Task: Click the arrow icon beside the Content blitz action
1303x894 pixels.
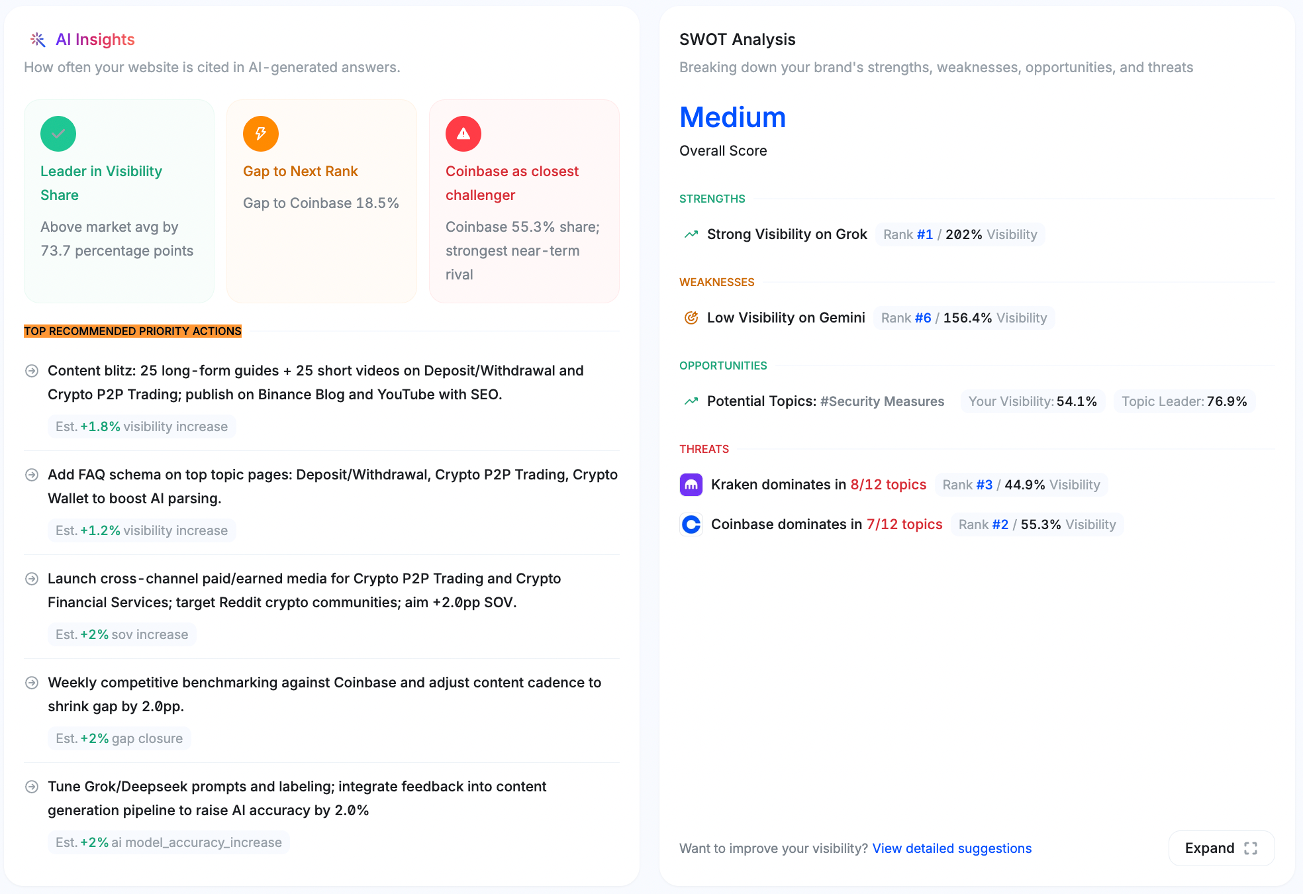Action: [31, 371]
